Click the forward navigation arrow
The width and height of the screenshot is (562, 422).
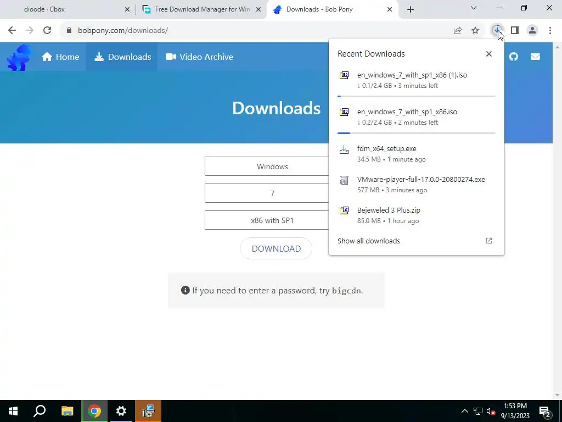(30, 31)
